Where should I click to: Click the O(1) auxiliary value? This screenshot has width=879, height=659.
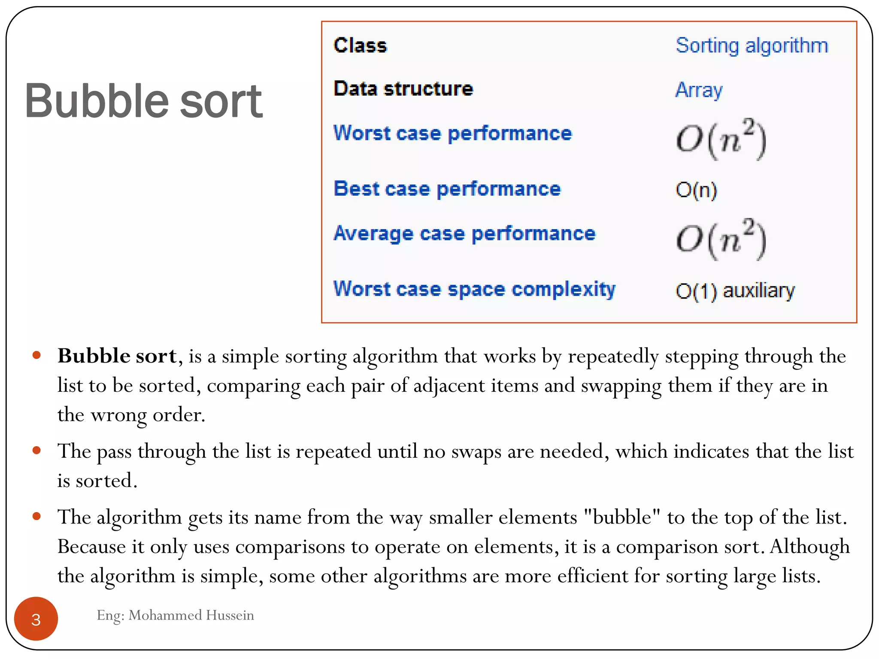coord(735,291)
